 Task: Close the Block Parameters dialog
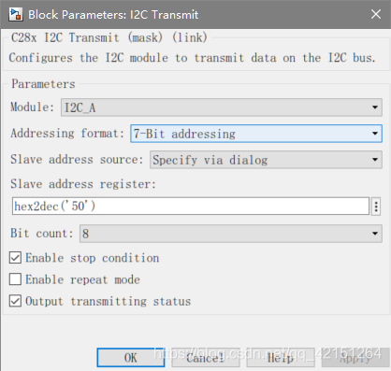[x=376, y=14]
